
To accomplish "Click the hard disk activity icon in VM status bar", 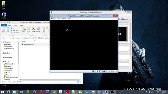I will pos(93,71).
